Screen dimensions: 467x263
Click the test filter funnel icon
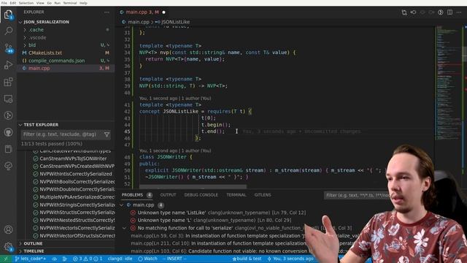click(x=107, y=134)
